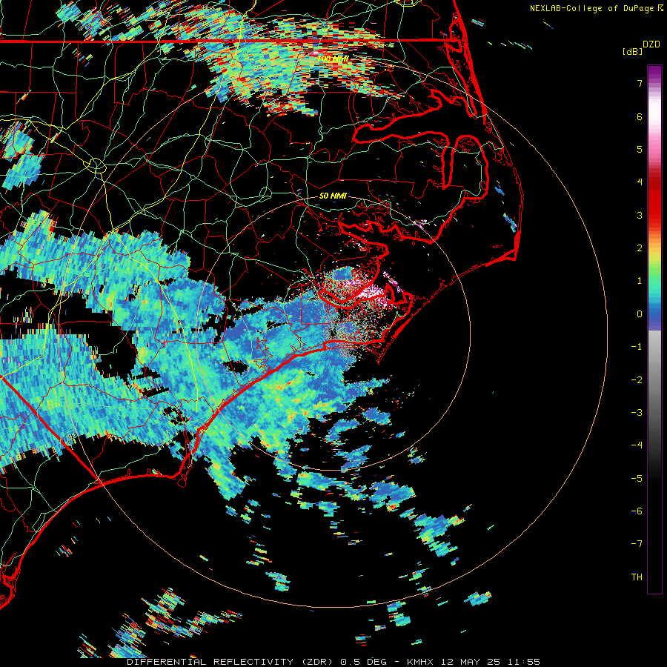This screenshot has width=667, height=667.
Task: Click the scale value -2
Action: (637, 380)
